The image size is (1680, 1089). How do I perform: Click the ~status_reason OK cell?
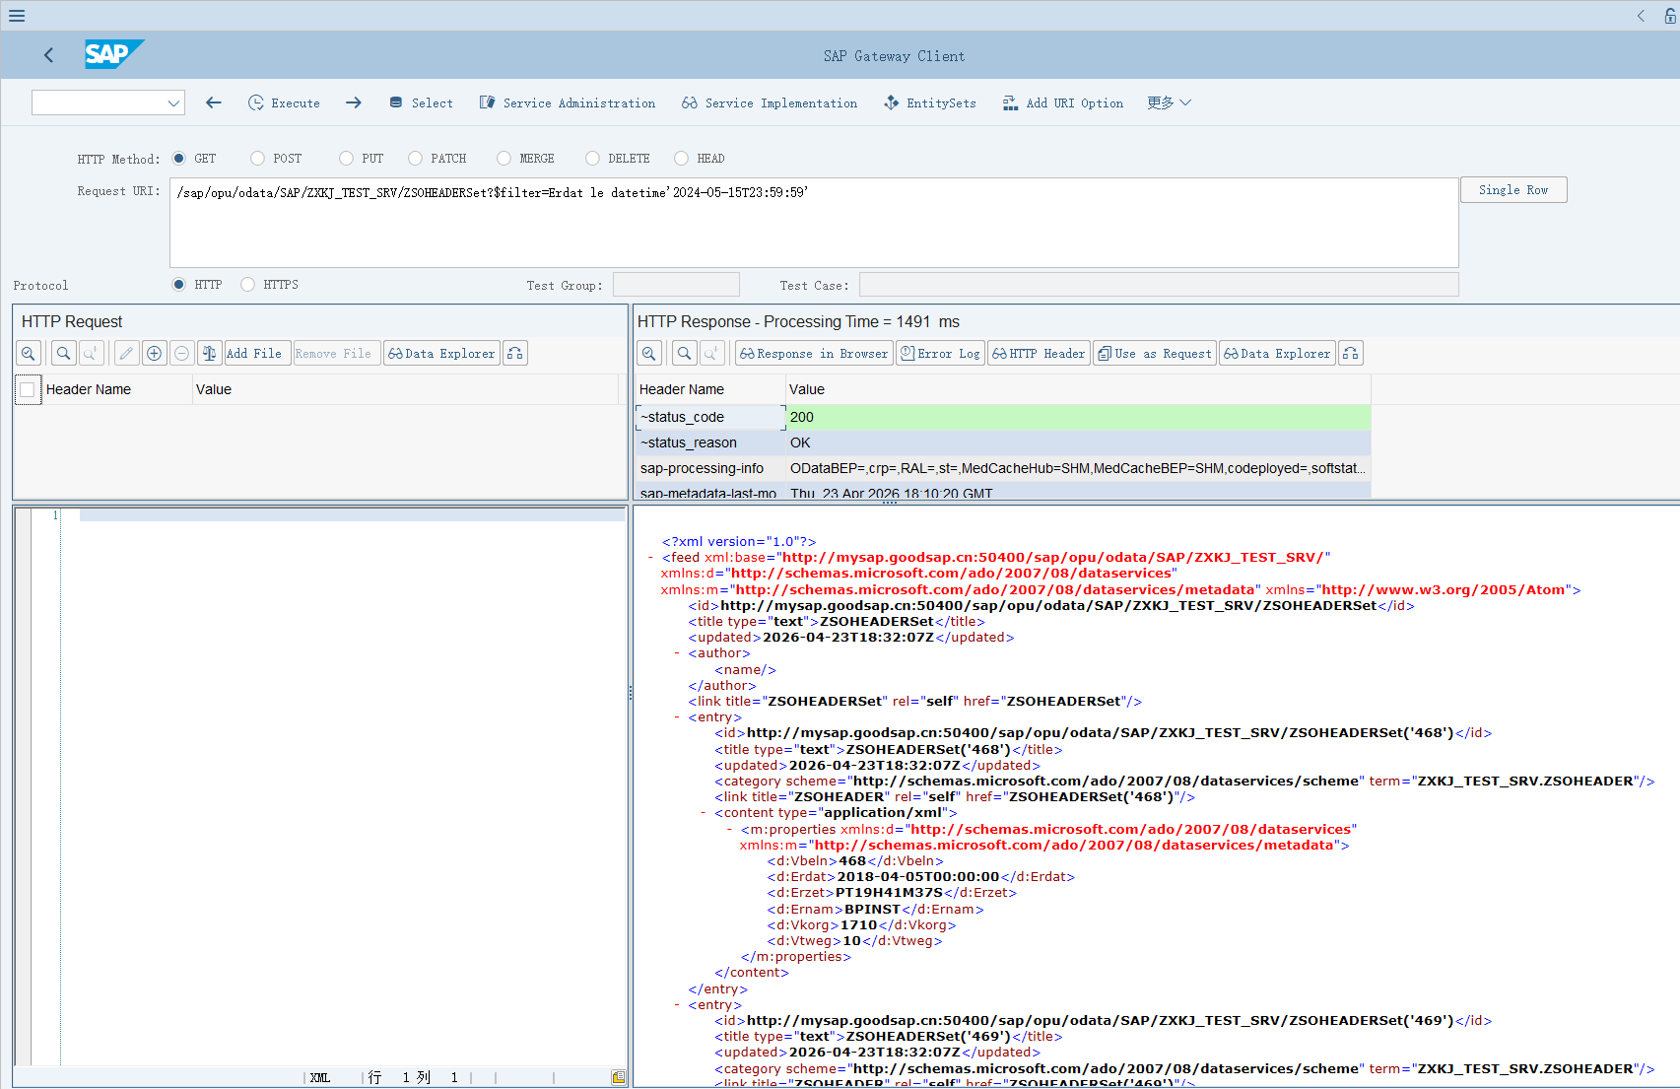[x=1078, y=442]
